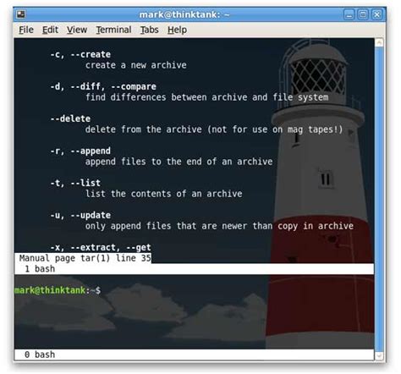Click the 'Manual page tar(1) line 35' status

tap(85, 258)
